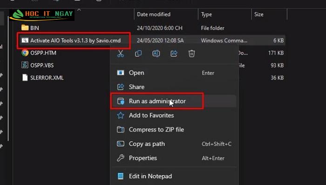Select Run as administrator
The image size is (326, 185).
click(x=174, y=101)
